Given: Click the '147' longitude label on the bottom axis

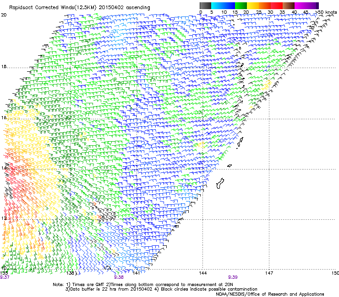Looking at the screenshot, I should pos(269,273).
